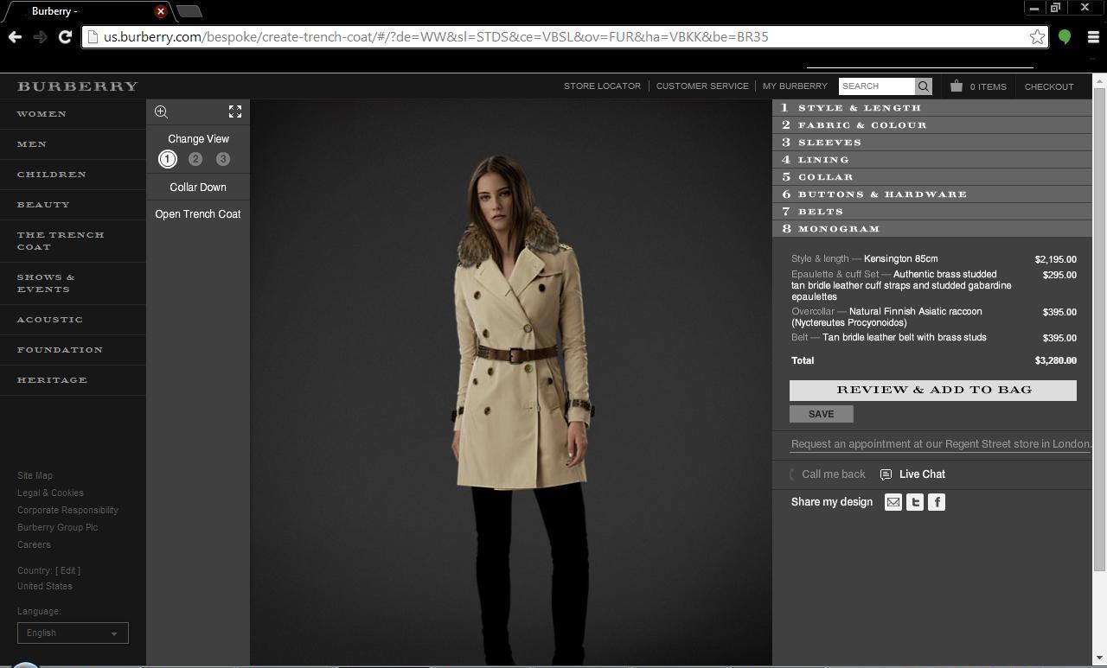Click Review & Add to Bag

(932, 390)
